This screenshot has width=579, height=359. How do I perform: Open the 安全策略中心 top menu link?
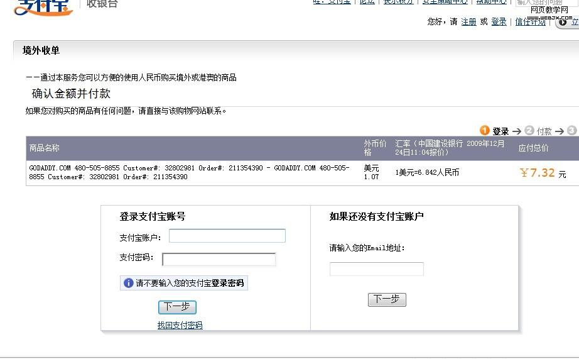click(445, 2)
